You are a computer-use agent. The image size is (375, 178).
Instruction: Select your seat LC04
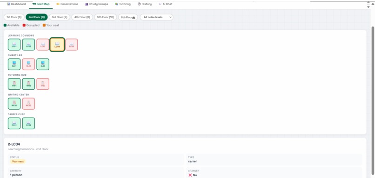(57, 45)
